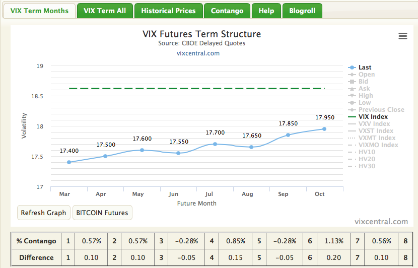Open the Help tab
Image resolution: width=418 pixels, height=268 pixels.
(266, 11)
